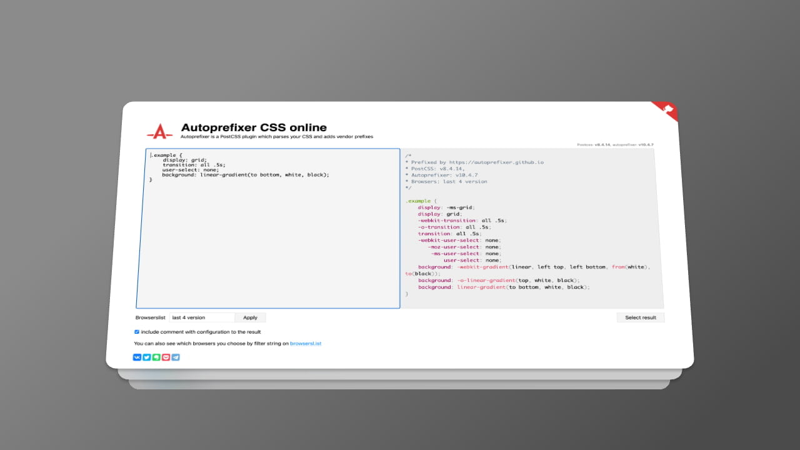Share via the VK icon

[x=137, y=357]
